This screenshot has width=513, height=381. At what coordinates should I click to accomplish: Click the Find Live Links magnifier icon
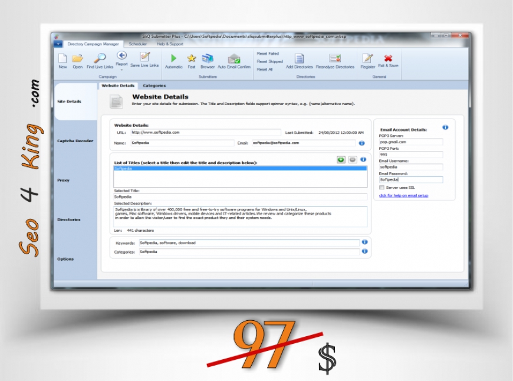click(x=100, y=58)
